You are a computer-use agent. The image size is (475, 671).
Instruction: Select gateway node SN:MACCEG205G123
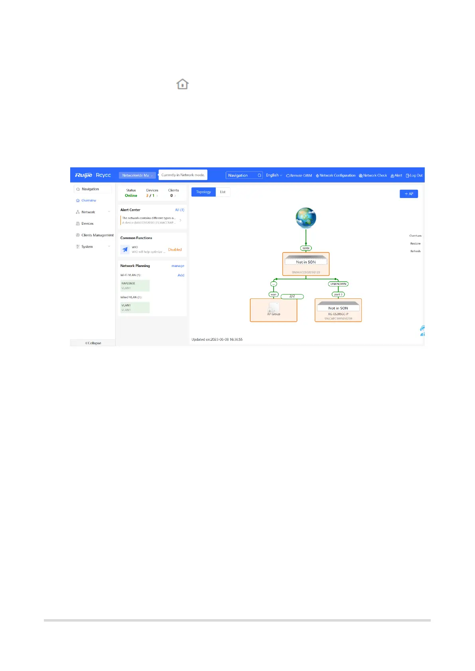click(306, 264)
